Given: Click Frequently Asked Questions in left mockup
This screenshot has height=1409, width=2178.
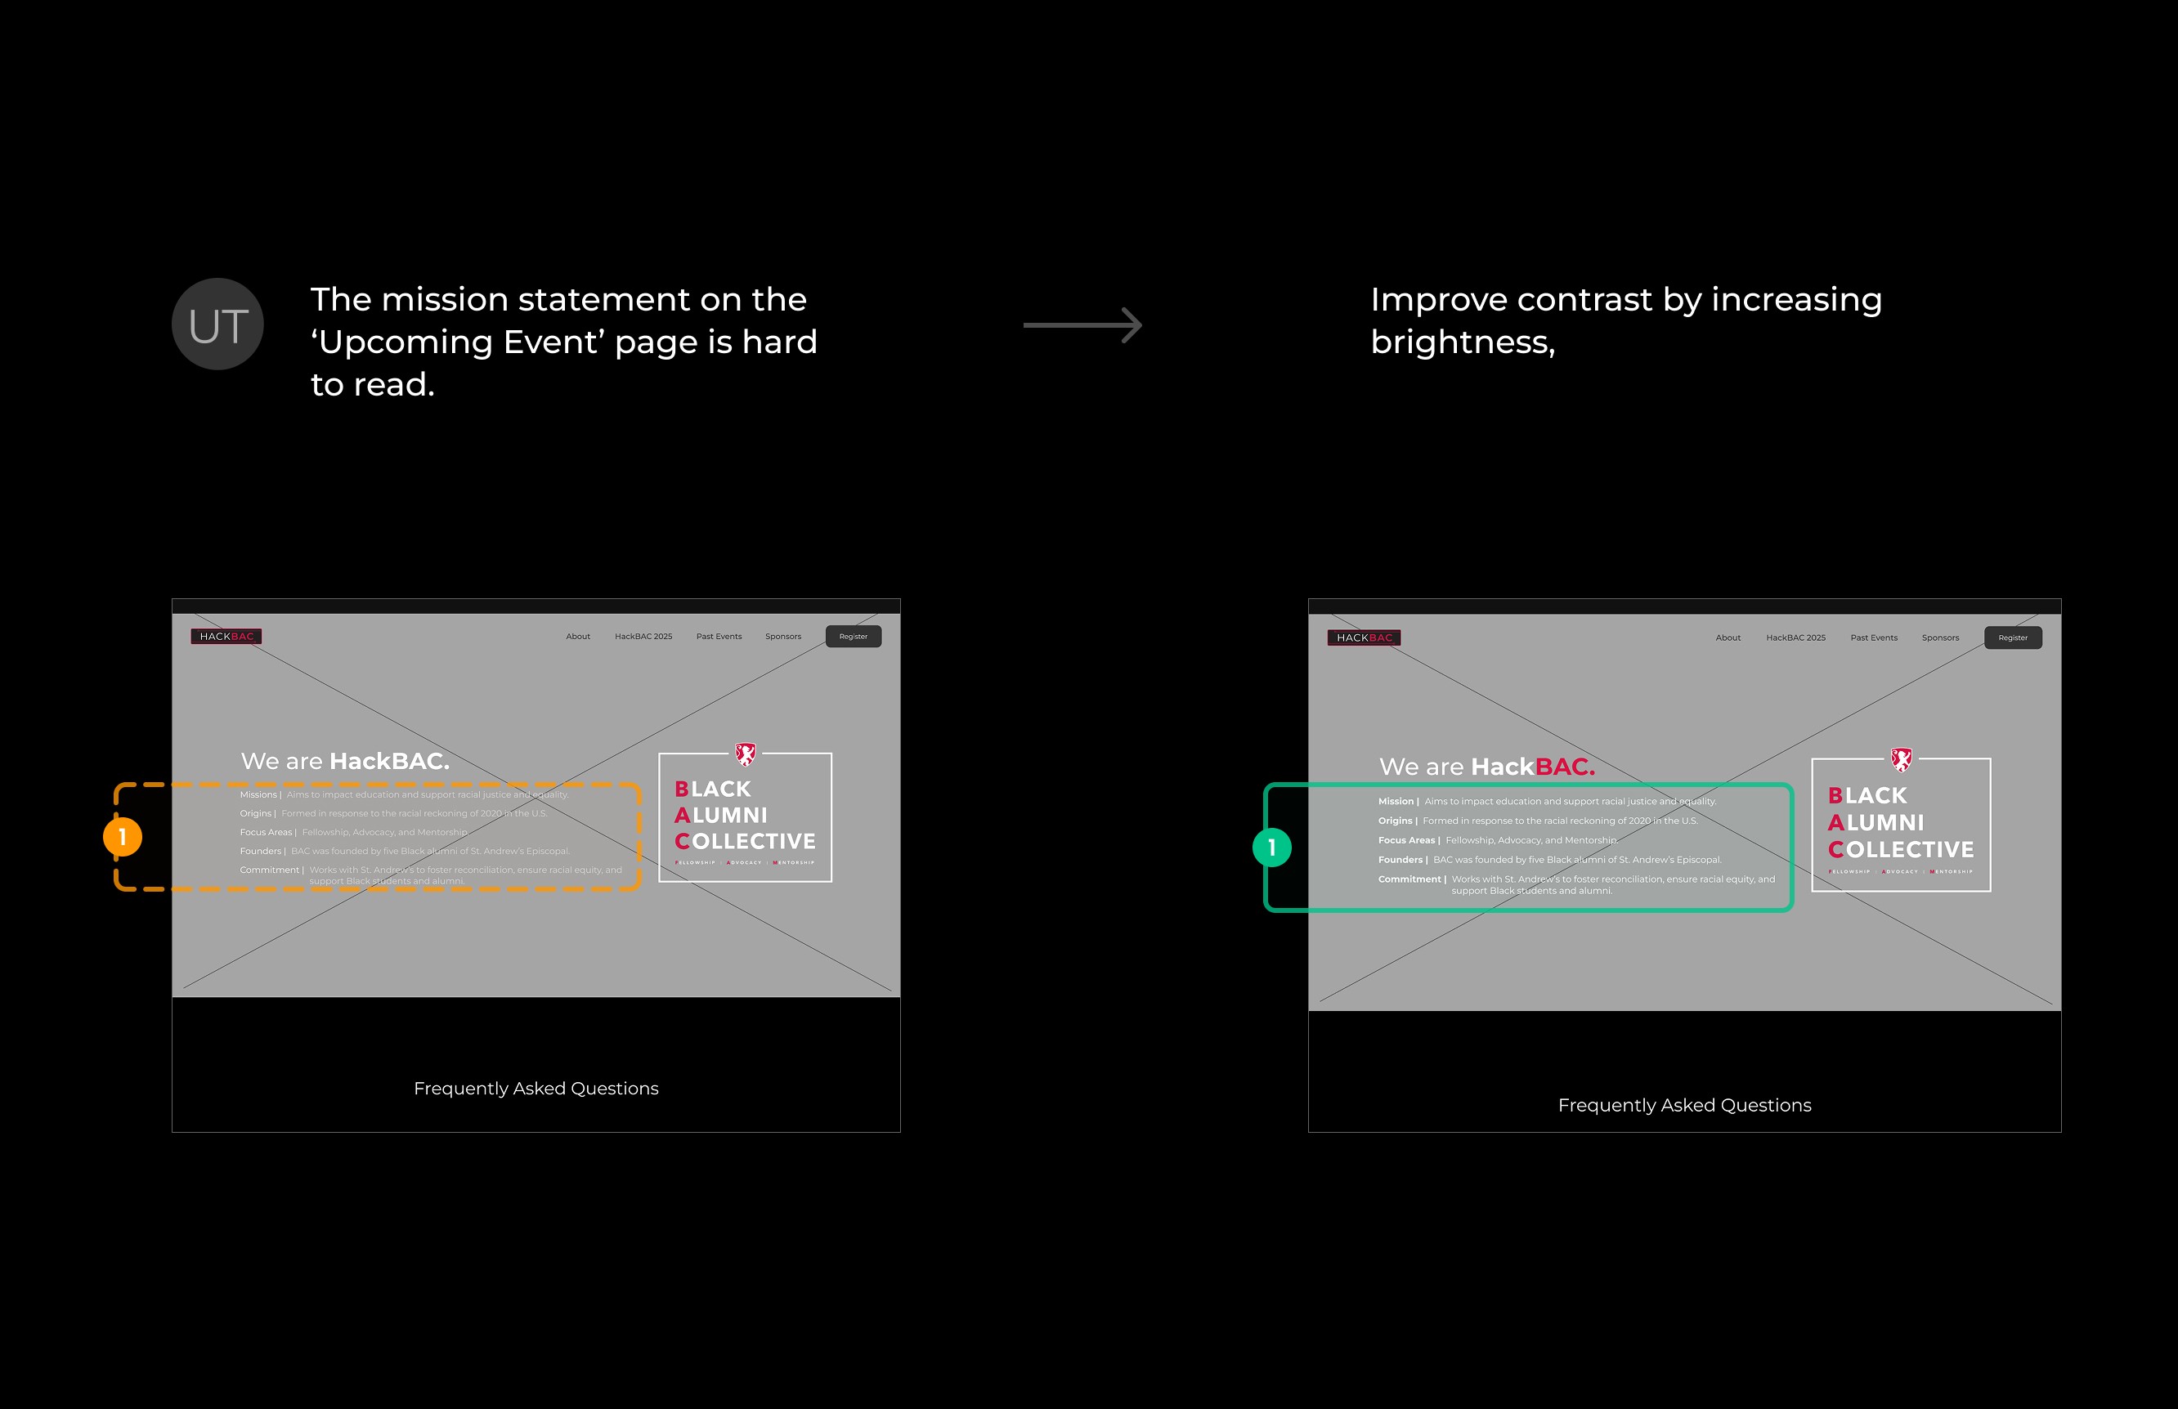Looking at the screenshot, I should coord(536,1089).
